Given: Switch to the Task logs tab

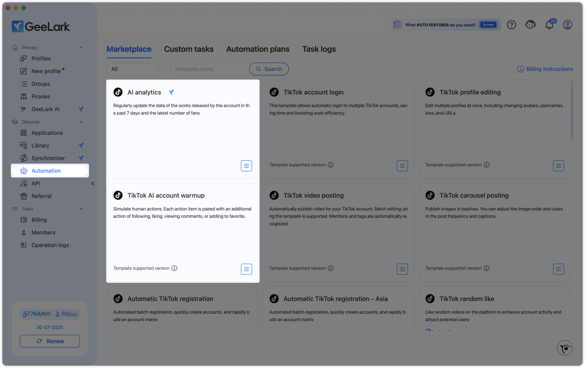Looking at the screenshot, I should click(319, 49).
